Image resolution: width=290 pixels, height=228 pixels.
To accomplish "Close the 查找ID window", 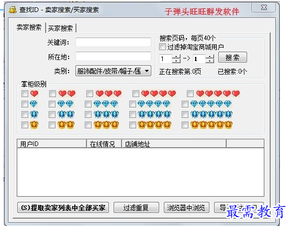I will (x=264, y=7).
